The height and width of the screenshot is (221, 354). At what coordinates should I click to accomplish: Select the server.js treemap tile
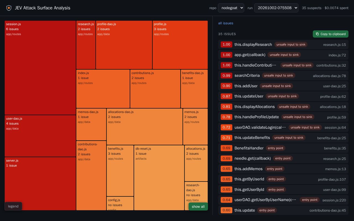tap(40, 184)
